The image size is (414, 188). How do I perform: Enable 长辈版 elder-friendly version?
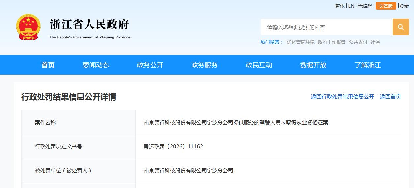(x=386, y=6)
